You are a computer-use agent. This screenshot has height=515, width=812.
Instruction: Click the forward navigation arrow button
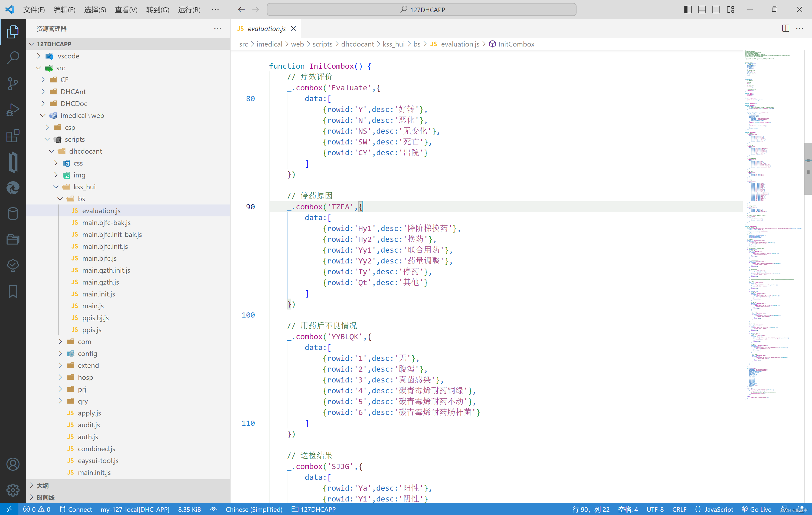point(256,9)
